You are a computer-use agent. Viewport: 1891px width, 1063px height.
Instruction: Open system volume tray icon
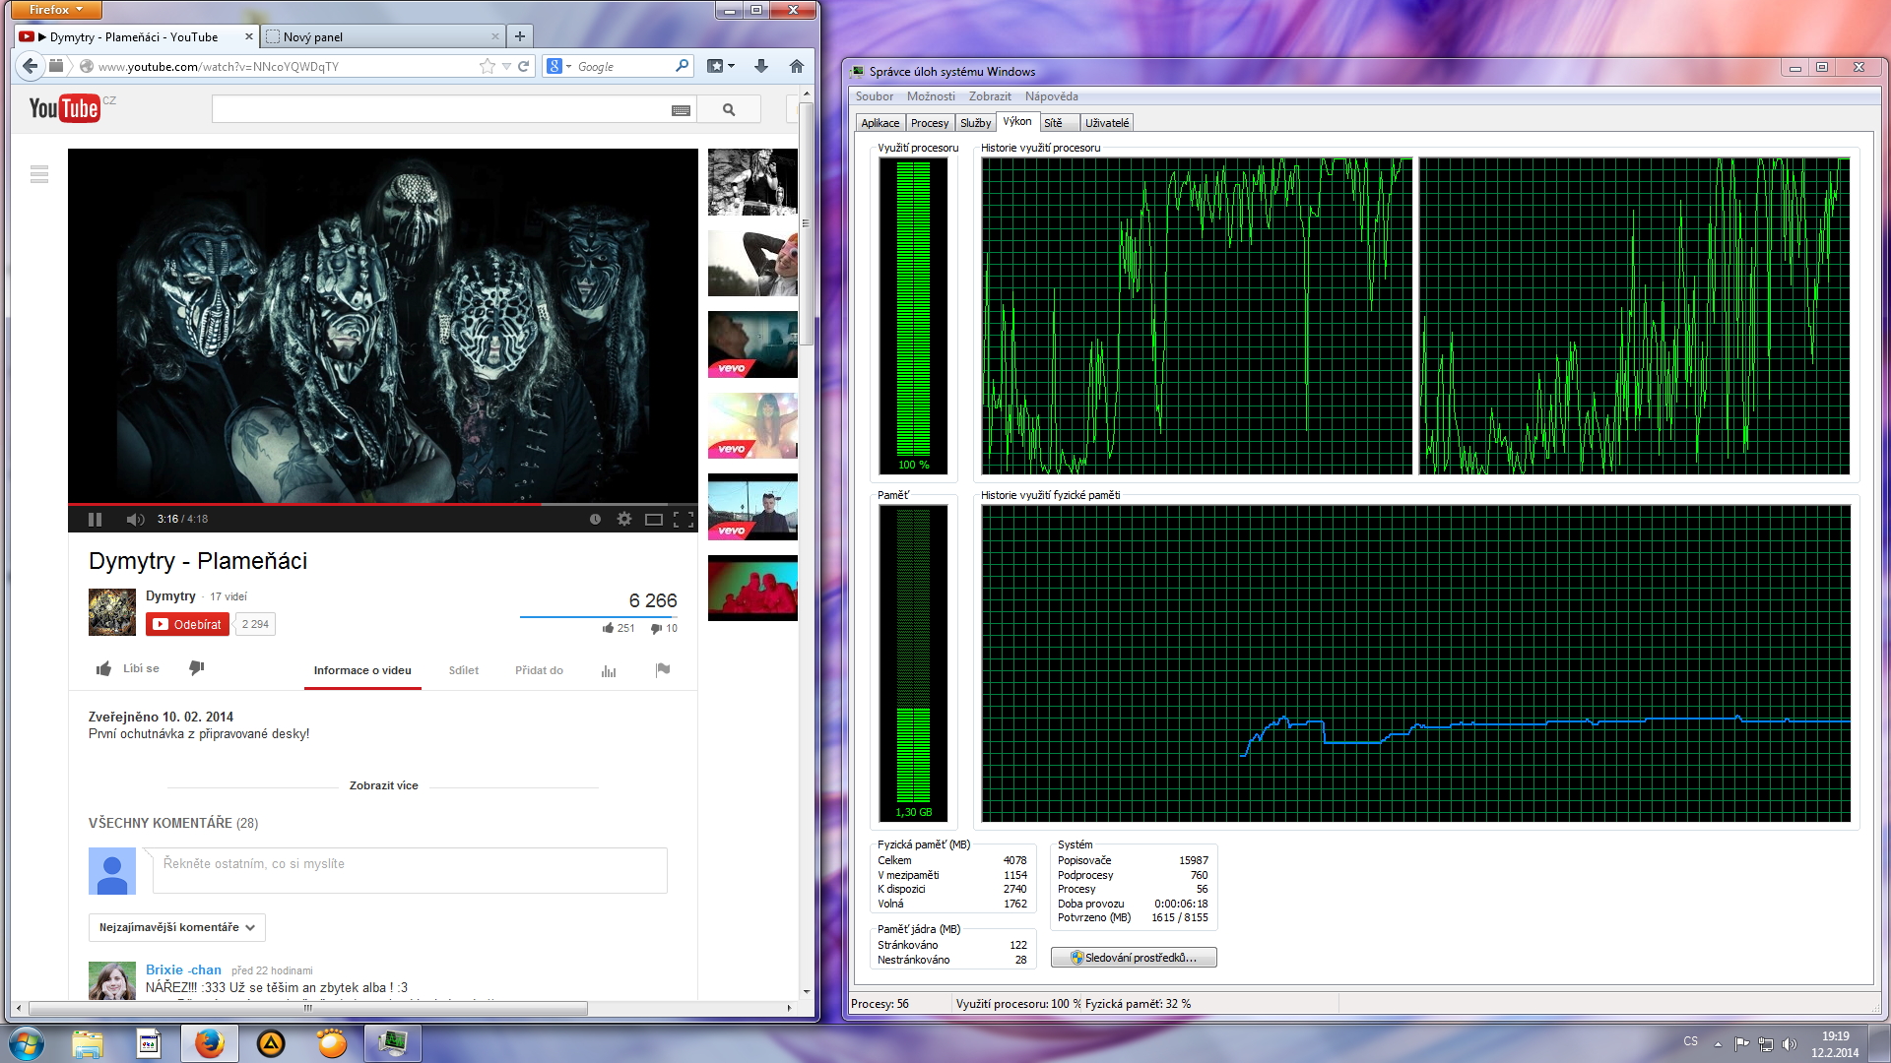click(1789, 1044)
